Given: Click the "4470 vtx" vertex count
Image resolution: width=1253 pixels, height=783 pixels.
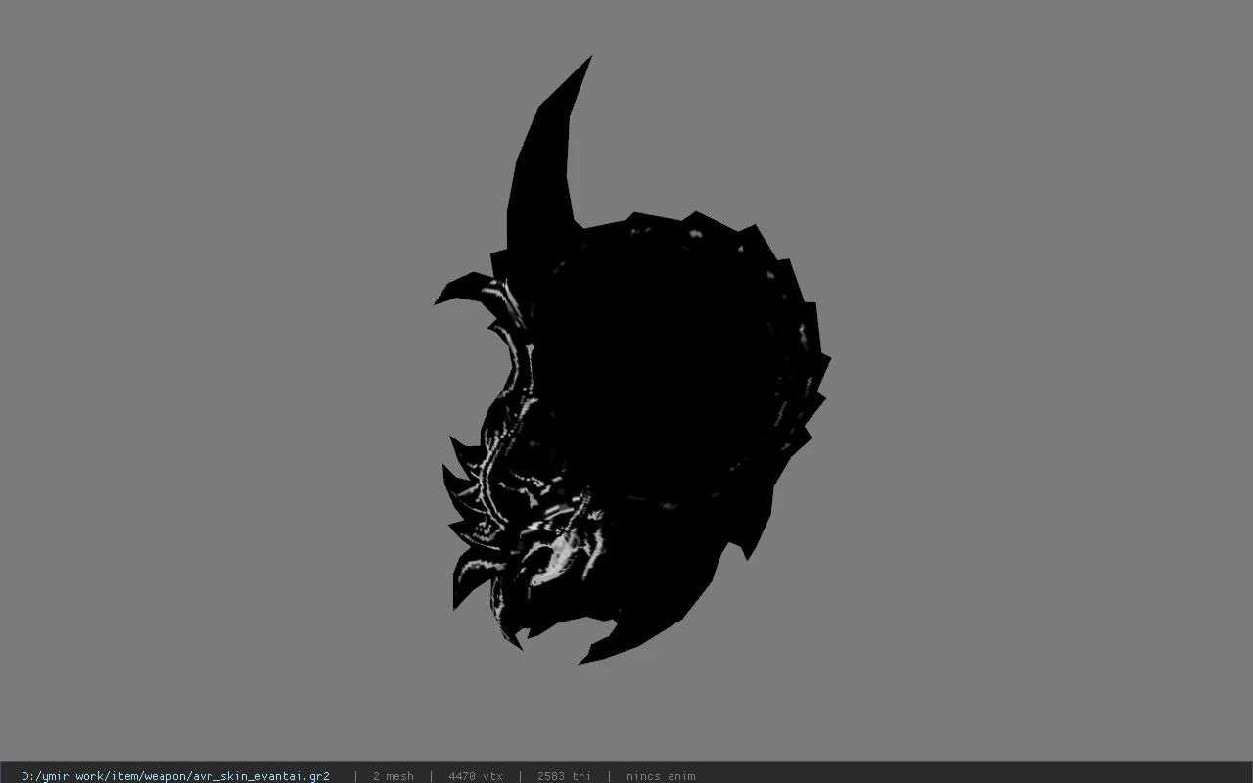Looking at the screenshot, I should [476, 776].
